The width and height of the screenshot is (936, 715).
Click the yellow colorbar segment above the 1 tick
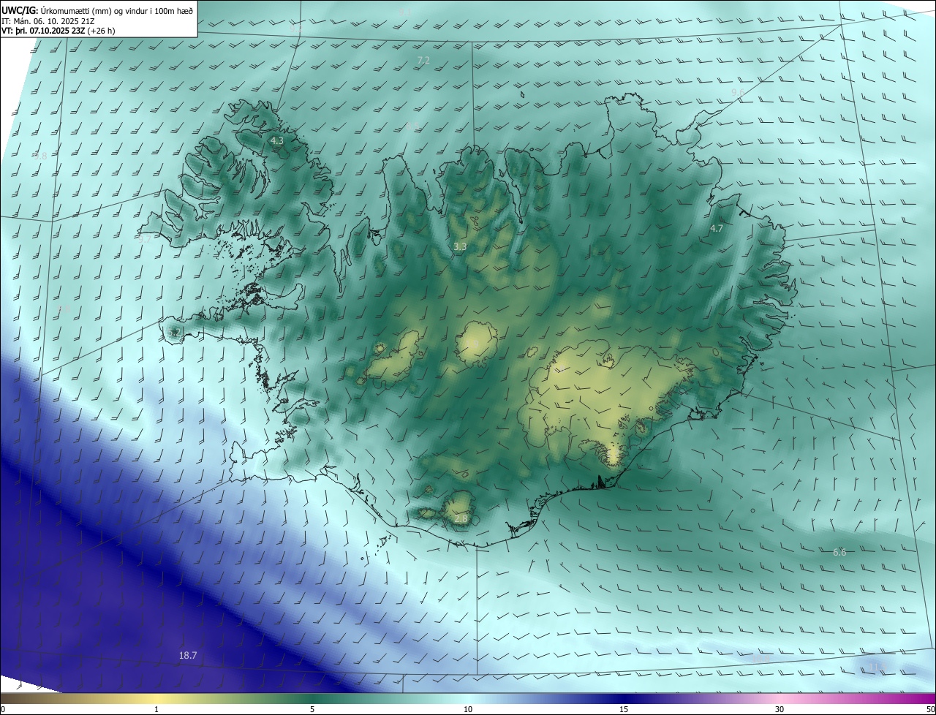click(156, 698)
